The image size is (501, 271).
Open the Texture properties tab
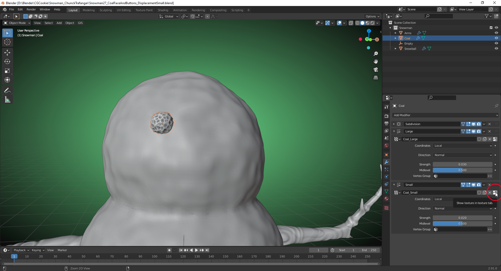[x=386, y=208]
